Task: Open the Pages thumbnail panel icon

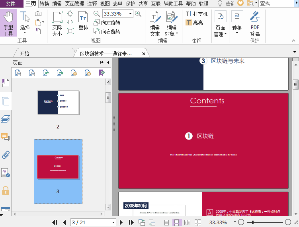Action: (x=6, y=101)
